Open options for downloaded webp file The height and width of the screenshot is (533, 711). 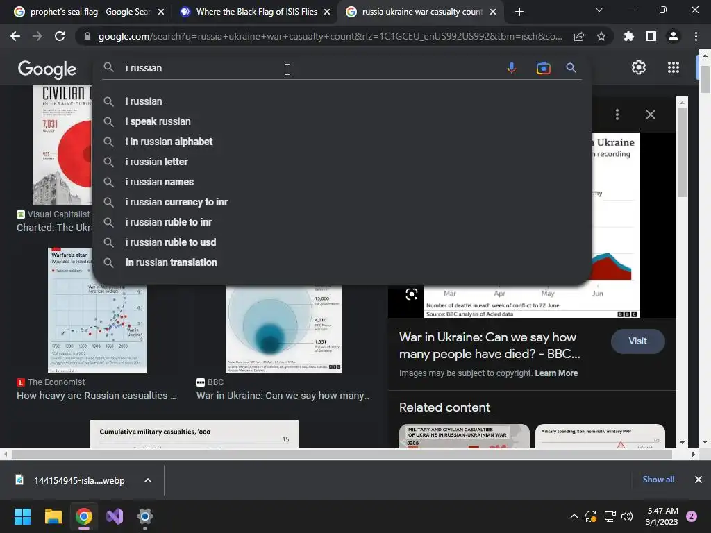[148, 480]
